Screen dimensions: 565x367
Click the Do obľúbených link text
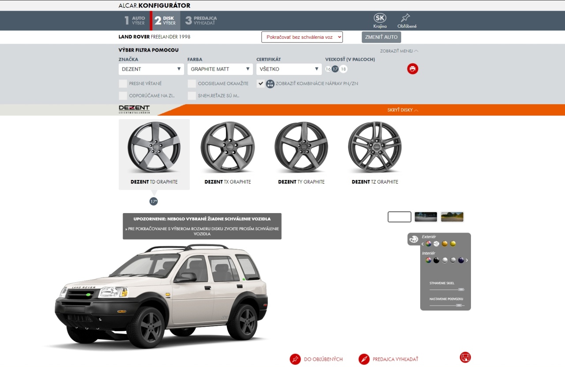(323, 360)
